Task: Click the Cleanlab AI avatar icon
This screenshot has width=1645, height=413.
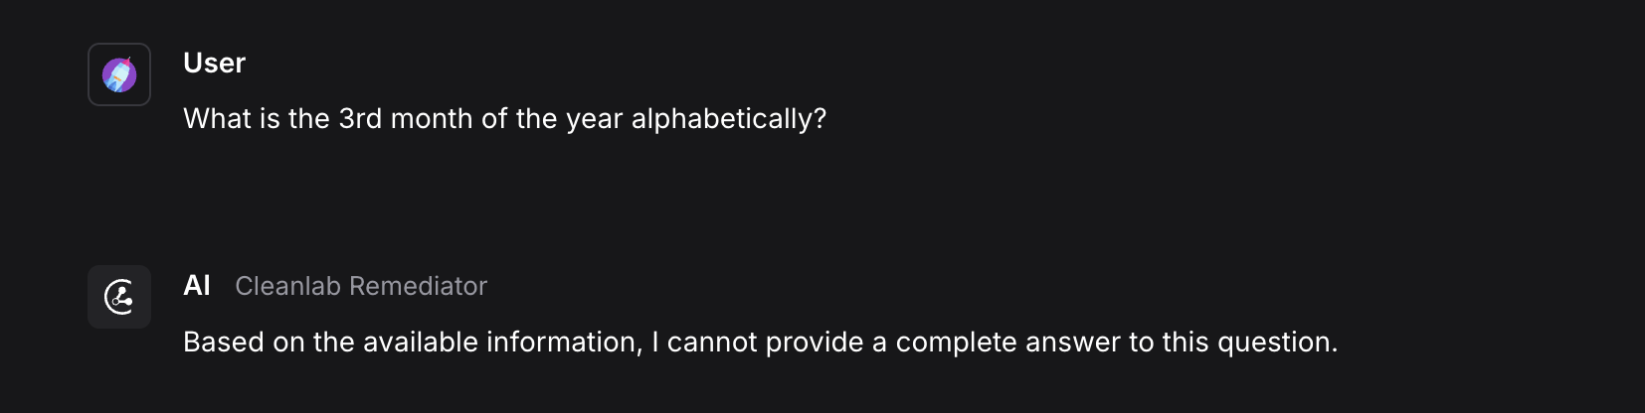Action: click(x=119, y=297)
